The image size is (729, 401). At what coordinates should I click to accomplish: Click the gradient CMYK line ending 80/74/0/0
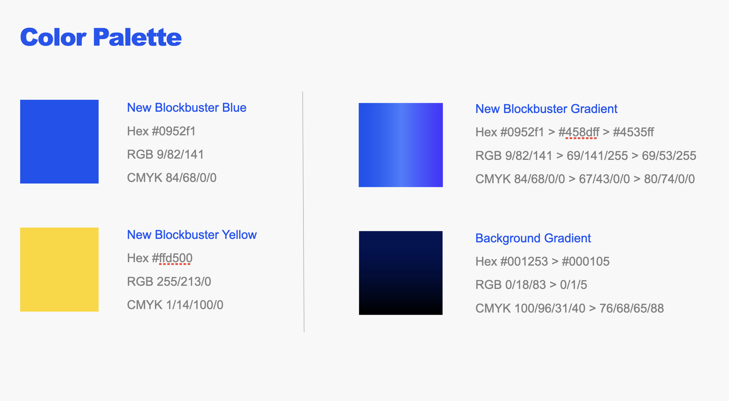[585, 179]
